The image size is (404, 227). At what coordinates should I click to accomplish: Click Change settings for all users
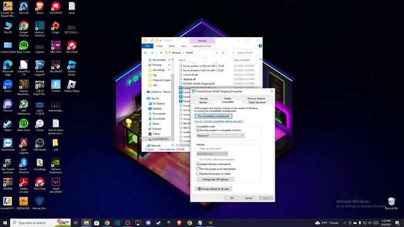[x=213, y=189]
